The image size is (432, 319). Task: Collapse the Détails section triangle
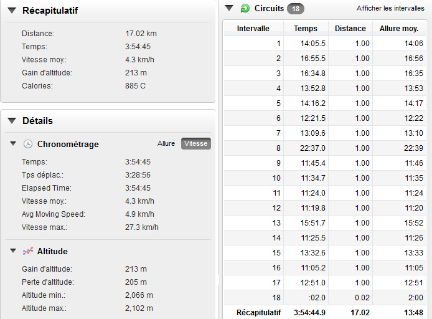12,121
